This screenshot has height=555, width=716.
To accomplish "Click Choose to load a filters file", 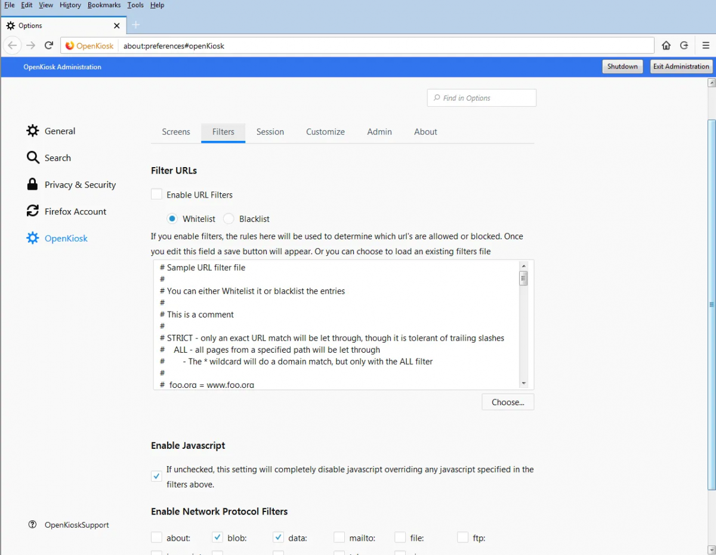I will (508, 402).
